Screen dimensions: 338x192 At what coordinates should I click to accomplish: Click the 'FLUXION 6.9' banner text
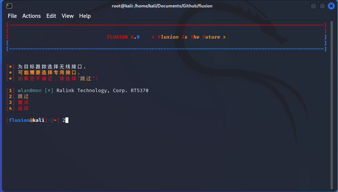pyautogui.click(x=123, y=37)
